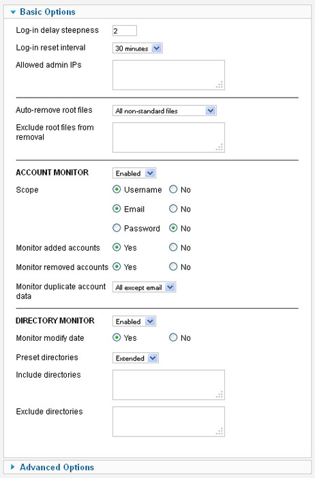The height and width of the screenshot is (478, 315).
Task: Click the Allowed admin IPs text area
Action: (168, 75)
